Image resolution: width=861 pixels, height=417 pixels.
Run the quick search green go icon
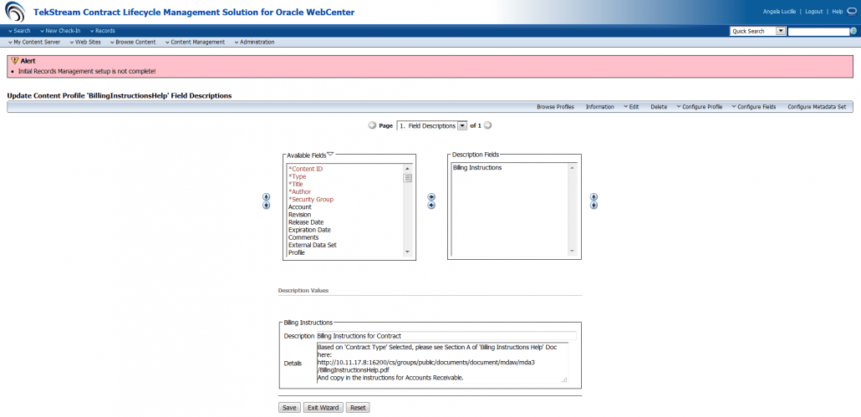853,31
